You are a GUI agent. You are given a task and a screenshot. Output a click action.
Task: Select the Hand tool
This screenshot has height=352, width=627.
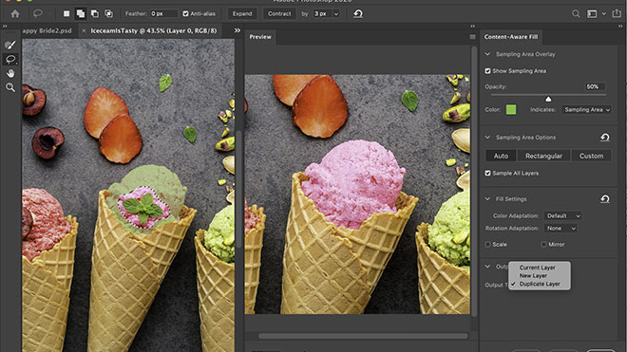(x=10, y=73)
